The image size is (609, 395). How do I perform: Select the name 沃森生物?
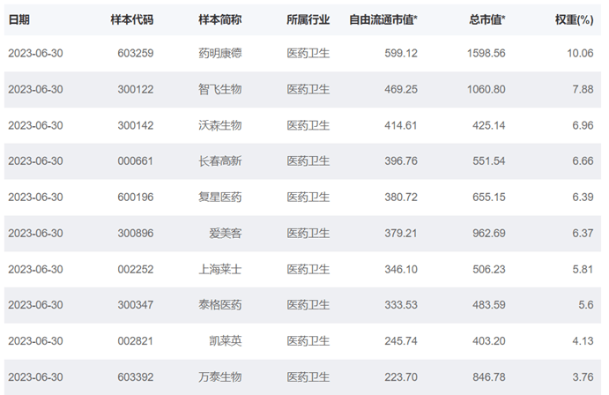(220, 125)
